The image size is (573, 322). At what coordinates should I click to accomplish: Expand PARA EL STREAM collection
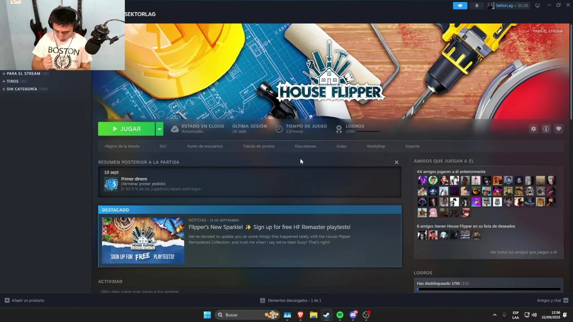[23, 73]
